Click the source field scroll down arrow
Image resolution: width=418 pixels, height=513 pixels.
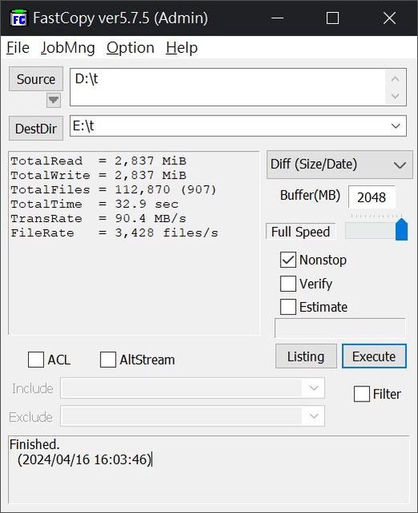point(396,96)
